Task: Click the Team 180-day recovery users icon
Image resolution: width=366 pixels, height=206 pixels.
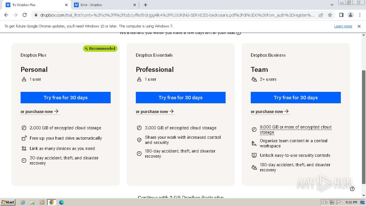Action: pos(254,167)
